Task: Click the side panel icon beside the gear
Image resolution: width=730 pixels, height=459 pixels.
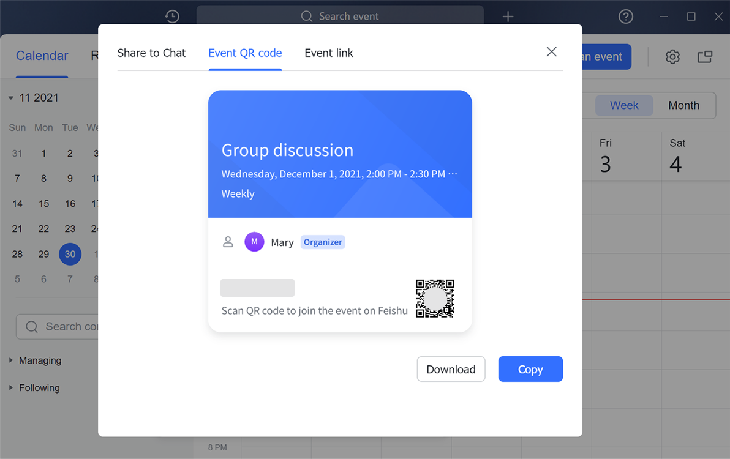Action: (704, 56)
